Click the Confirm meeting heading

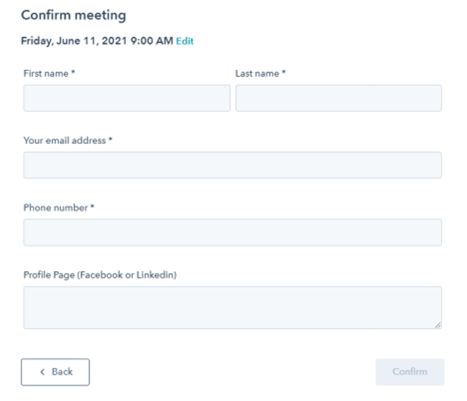pyautogui.click(x=74, y=15)
